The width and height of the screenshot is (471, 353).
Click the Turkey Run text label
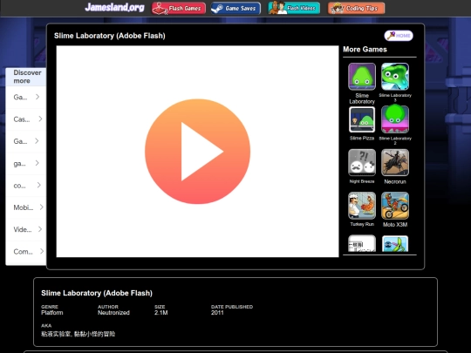click(362, 224)
